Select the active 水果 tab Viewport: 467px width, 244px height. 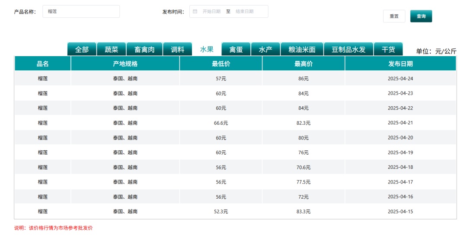point(207,49)
